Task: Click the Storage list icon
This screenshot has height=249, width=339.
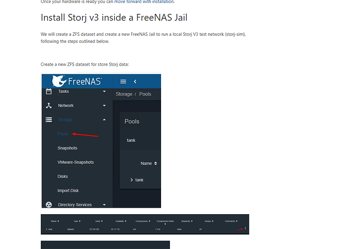Action: [49, 120]
